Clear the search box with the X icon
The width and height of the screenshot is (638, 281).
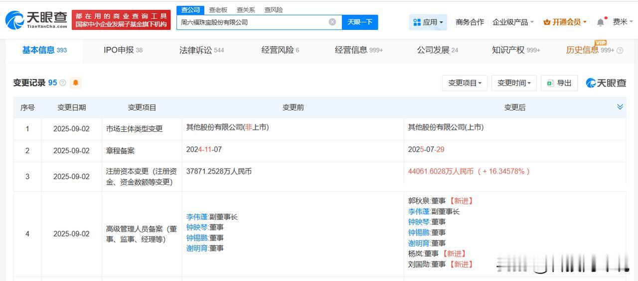pyautogui.click(x=332, y=22)
